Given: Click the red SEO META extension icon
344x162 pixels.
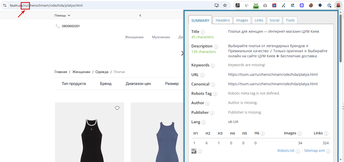Looking at the screenshot, I should click(338, 5).
